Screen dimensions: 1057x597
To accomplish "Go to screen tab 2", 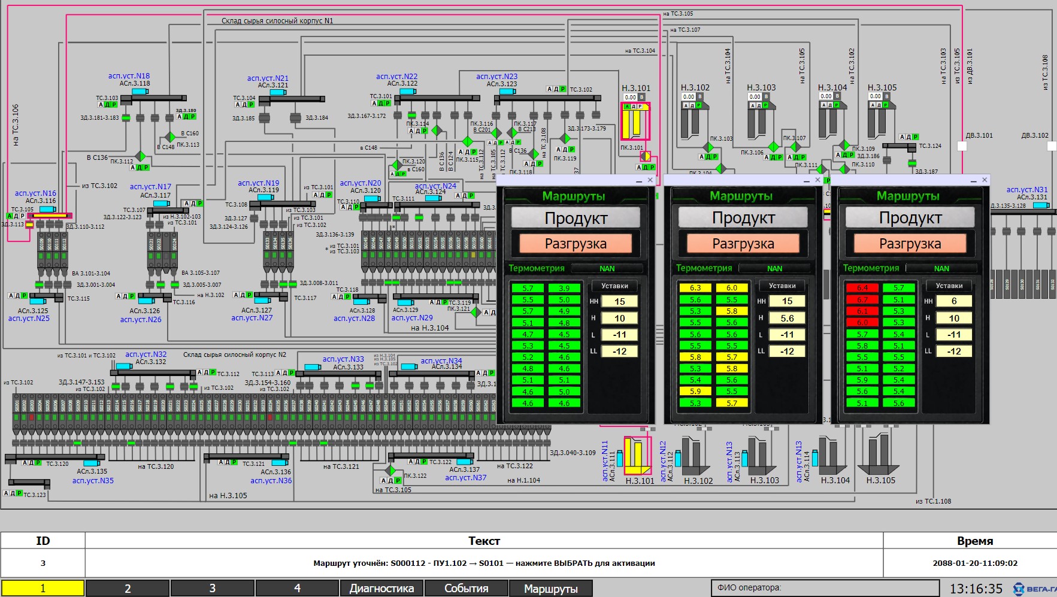I will (128, 588).
